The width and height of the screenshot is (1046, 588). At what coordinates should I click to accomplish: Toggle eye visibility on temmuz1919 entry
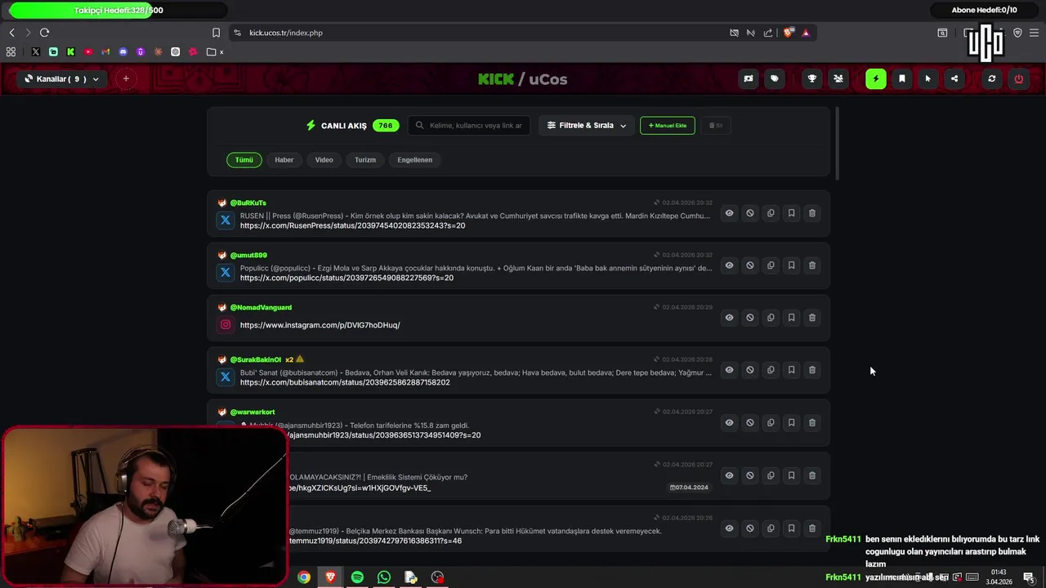(729, 528)
